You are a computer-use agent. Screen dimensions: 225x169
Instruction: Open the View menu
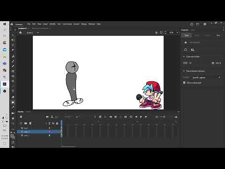coord(39,24)
